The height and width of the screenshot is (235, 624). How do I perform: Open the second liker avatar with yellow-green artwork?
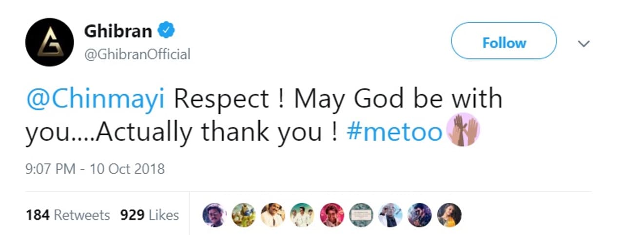click(244, 215)
